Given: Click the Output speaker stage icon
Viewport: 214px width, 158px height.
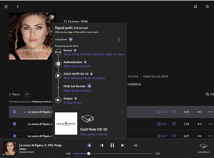Looking at the screenshot, I should pyautogui.click(x=58, y=100).
